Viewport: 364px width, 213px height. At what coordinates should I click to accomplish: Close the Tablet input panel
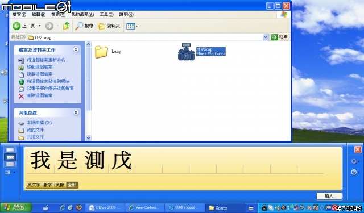pyautogui.click(x=358, y=149)
